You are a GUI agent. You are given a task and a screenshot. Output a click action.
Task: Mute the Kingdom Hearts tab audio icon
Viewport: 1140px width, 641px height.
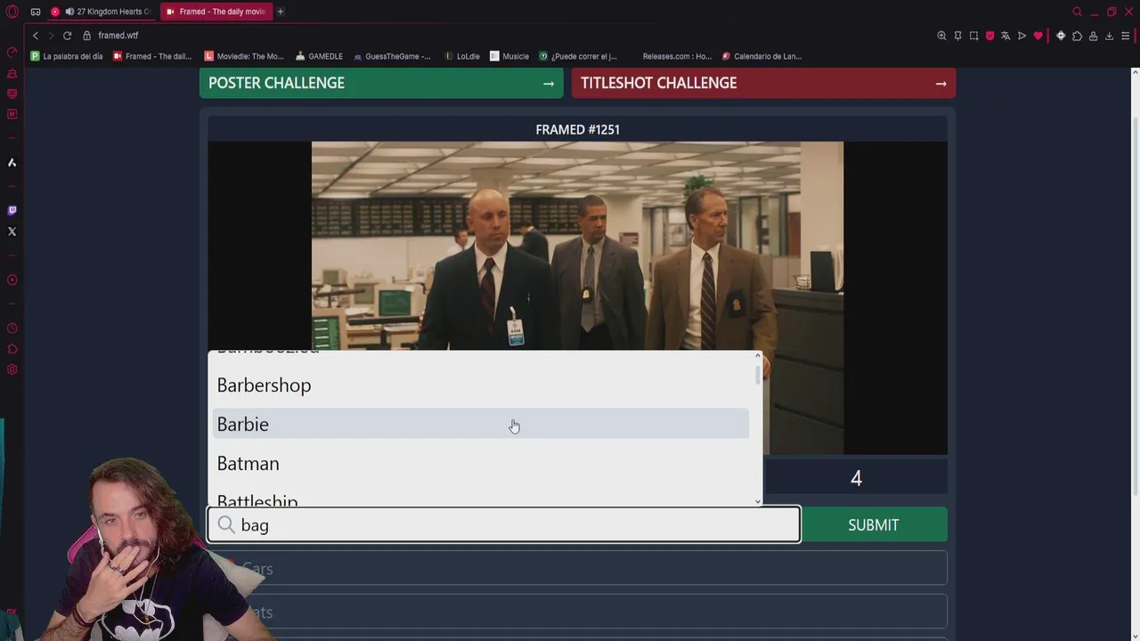[x=69, y=12]
